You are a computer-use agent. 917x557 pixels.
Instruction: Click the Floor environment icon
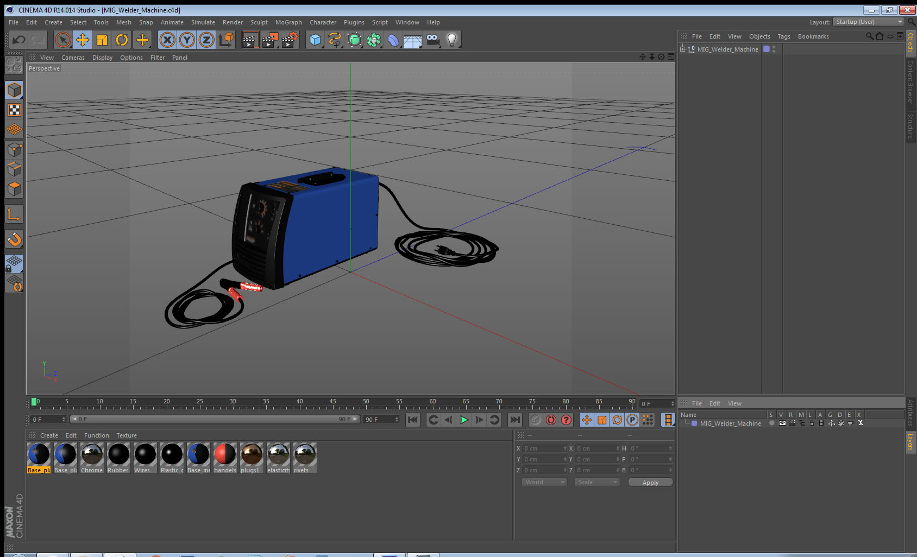coord(413,40)
